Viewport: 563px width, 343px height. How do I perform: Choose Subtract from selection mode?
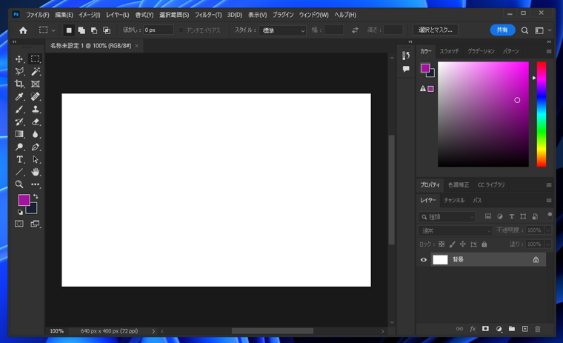point(94,30)
